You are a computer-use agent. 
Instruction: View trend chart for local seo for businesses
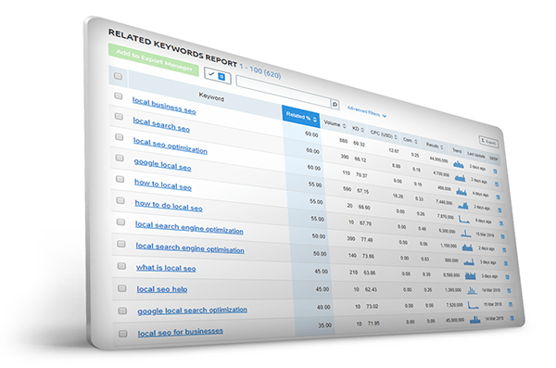[475, 320]
